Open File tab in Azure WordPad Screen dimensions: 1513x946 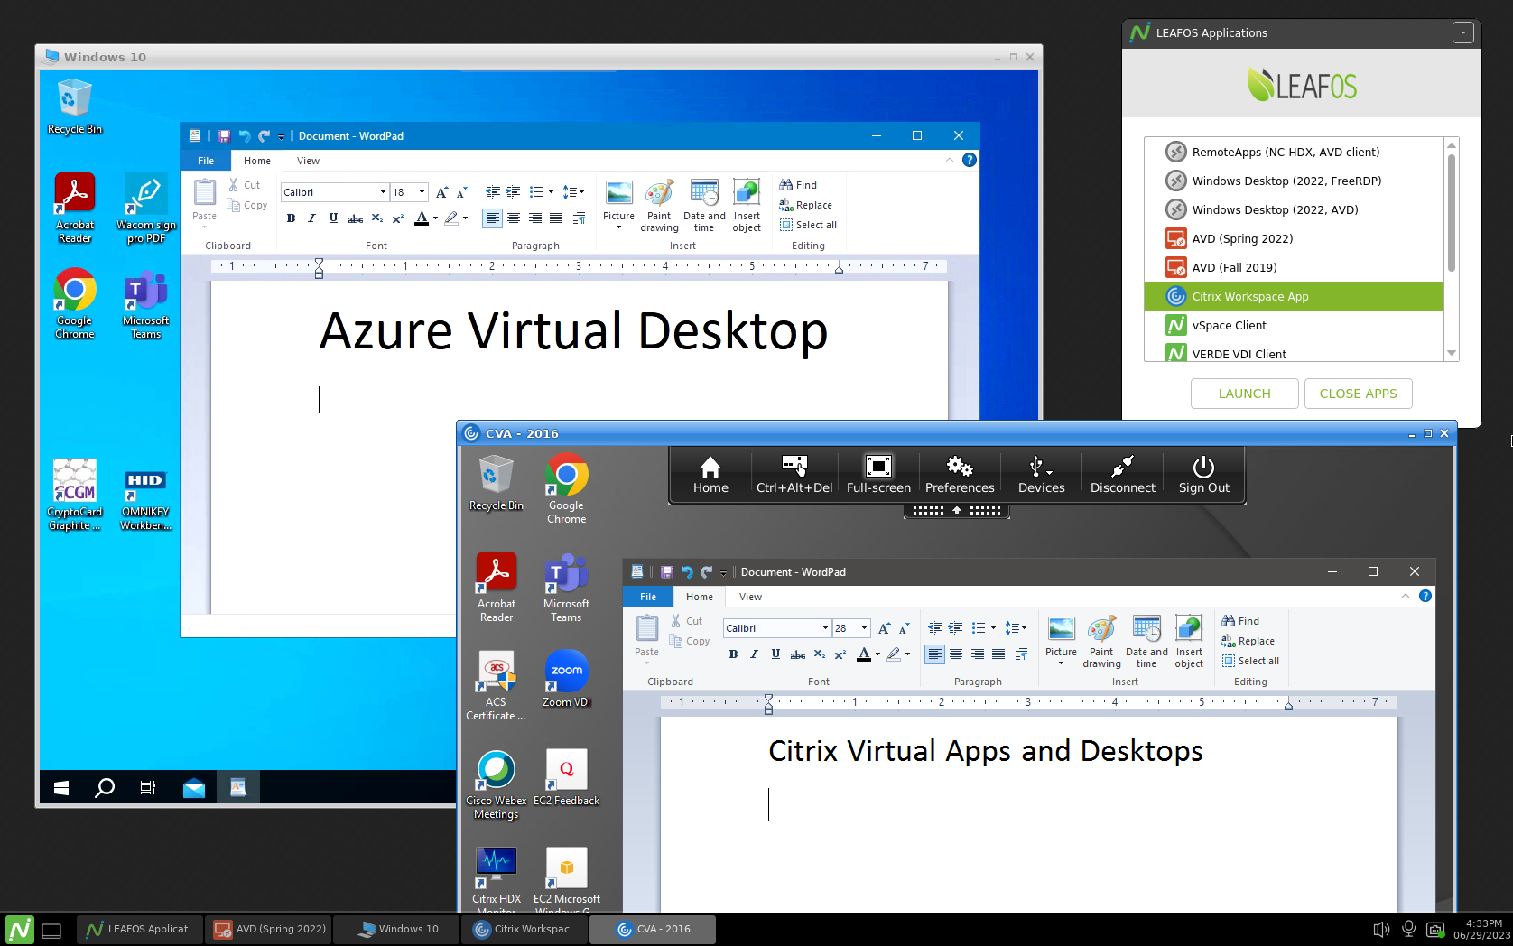coord(206,161)
